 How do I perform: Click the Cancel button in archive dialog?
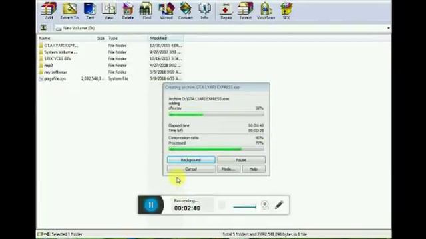(x=191, y=169)
